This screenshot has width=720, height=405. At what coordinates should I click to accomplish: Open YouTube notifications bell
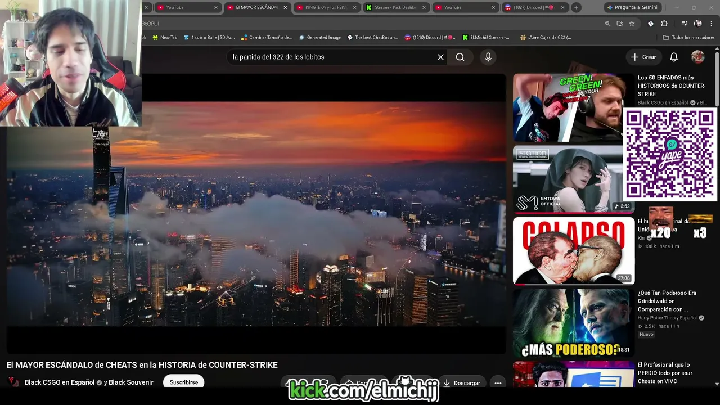click(674, 57)
